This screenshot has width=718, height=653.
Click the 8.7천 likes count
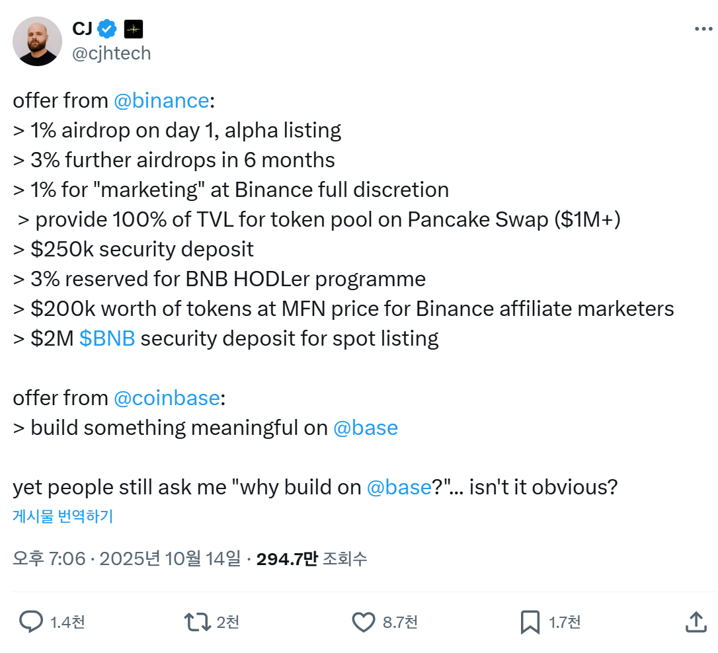coord(400,622)
